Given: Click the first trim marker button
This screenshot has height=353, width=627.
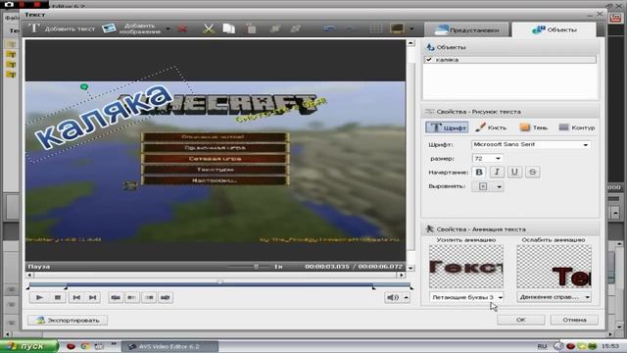Looking at the screenshot, I should tap(116, 297).
